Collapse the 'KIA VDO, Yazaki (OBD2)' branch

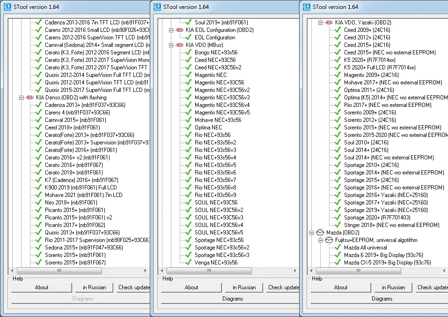[x=320, y=23]
